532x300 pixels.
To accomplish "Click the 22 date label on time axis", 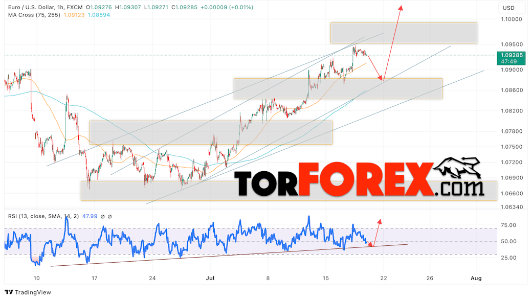I will (383, 279).
